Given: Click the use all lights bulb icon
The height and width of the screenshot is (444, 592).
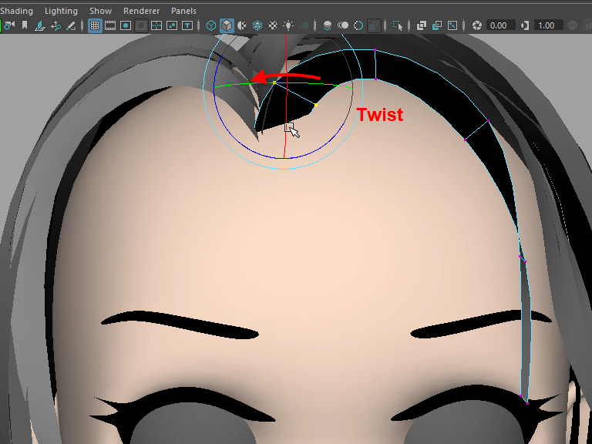Looking at the screenshot, I should (288, 25).
